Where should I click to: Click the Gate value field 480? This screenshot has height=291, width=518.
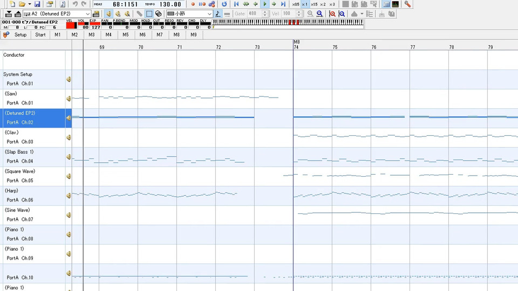pyautogui.click(x=255, y=14)
